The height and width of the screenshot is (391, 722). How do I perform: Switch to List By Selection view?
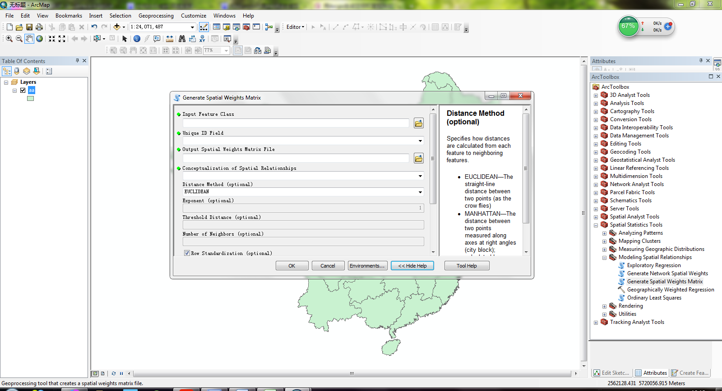37,71
